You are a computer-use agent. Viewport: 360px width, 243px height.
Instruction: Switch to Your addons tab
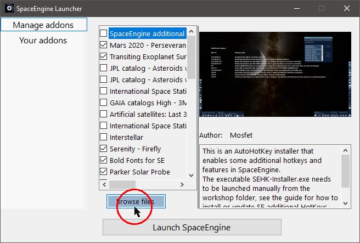43,40
